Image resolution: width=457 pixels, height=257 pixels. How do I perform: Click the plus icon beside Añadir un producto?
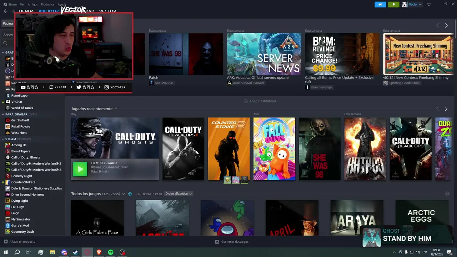click(5, 242)
